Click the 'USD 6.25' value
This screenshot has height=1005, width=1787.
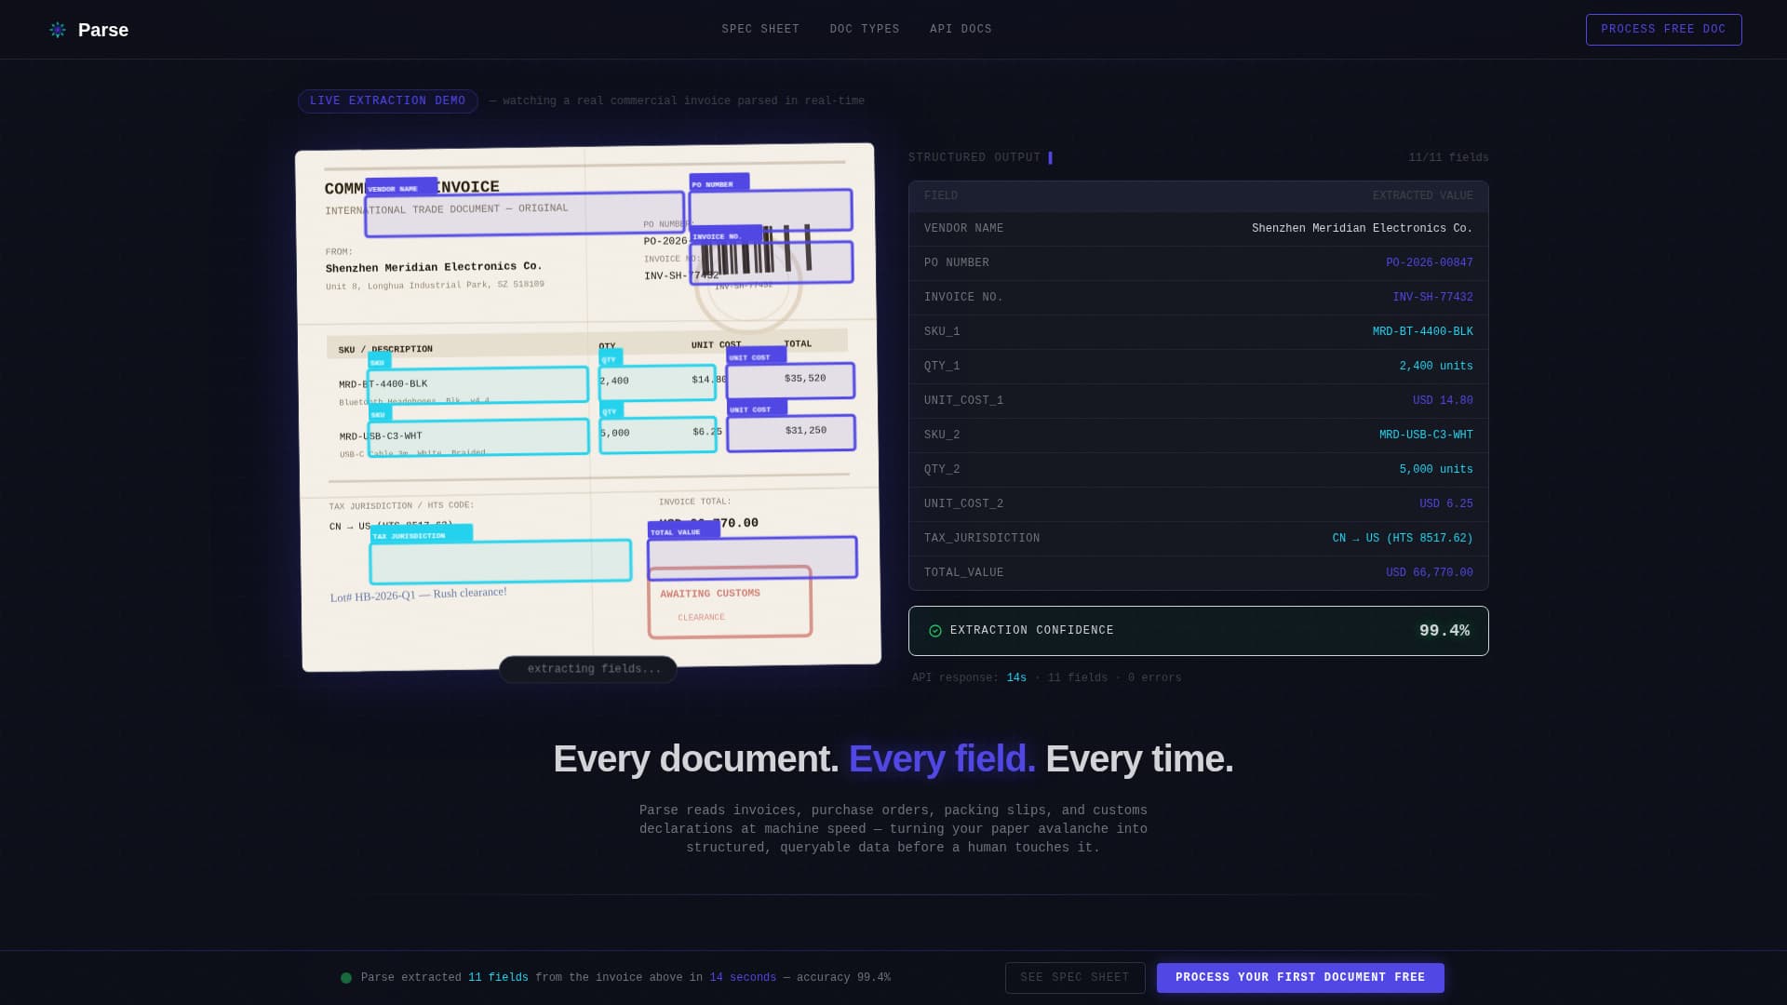coord(1445,504)
